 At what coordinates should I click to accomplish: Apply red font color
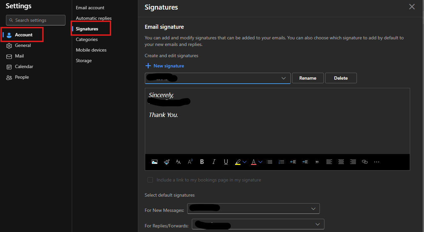254,162
